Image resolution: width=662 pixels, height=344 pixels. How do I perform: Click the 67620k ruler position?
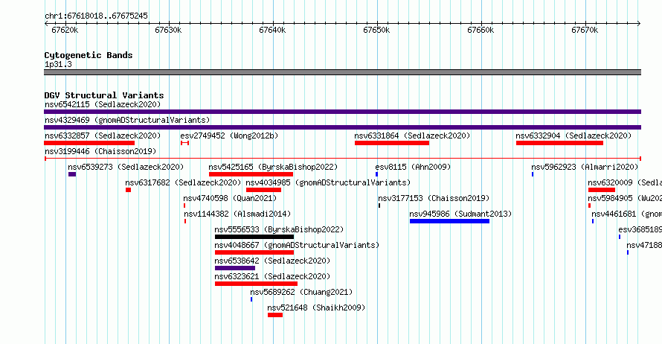point(65,31)
